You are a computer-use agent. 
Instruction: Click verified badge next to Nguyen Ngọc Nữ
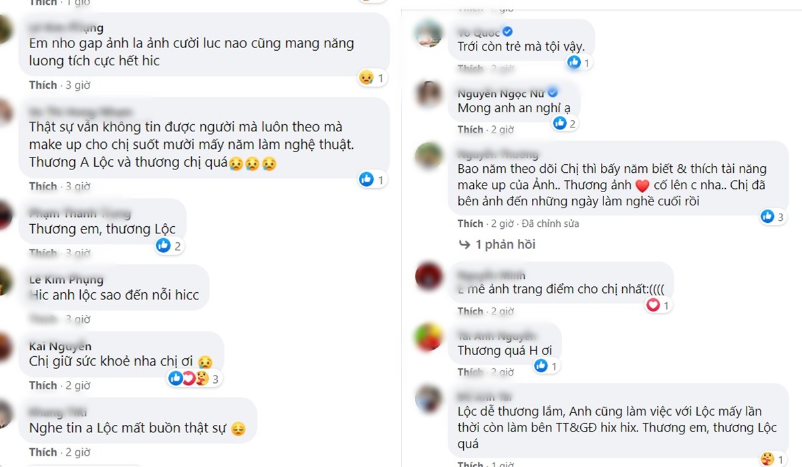(x=553, y=93)
